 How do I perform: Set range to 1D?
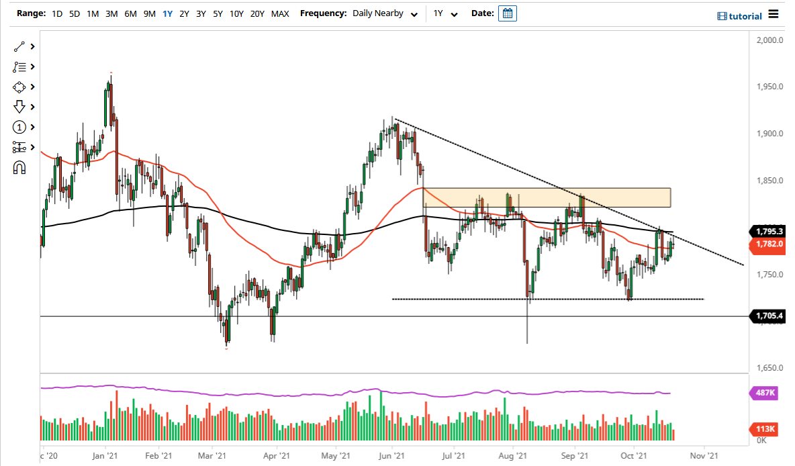tap(57, 13)
